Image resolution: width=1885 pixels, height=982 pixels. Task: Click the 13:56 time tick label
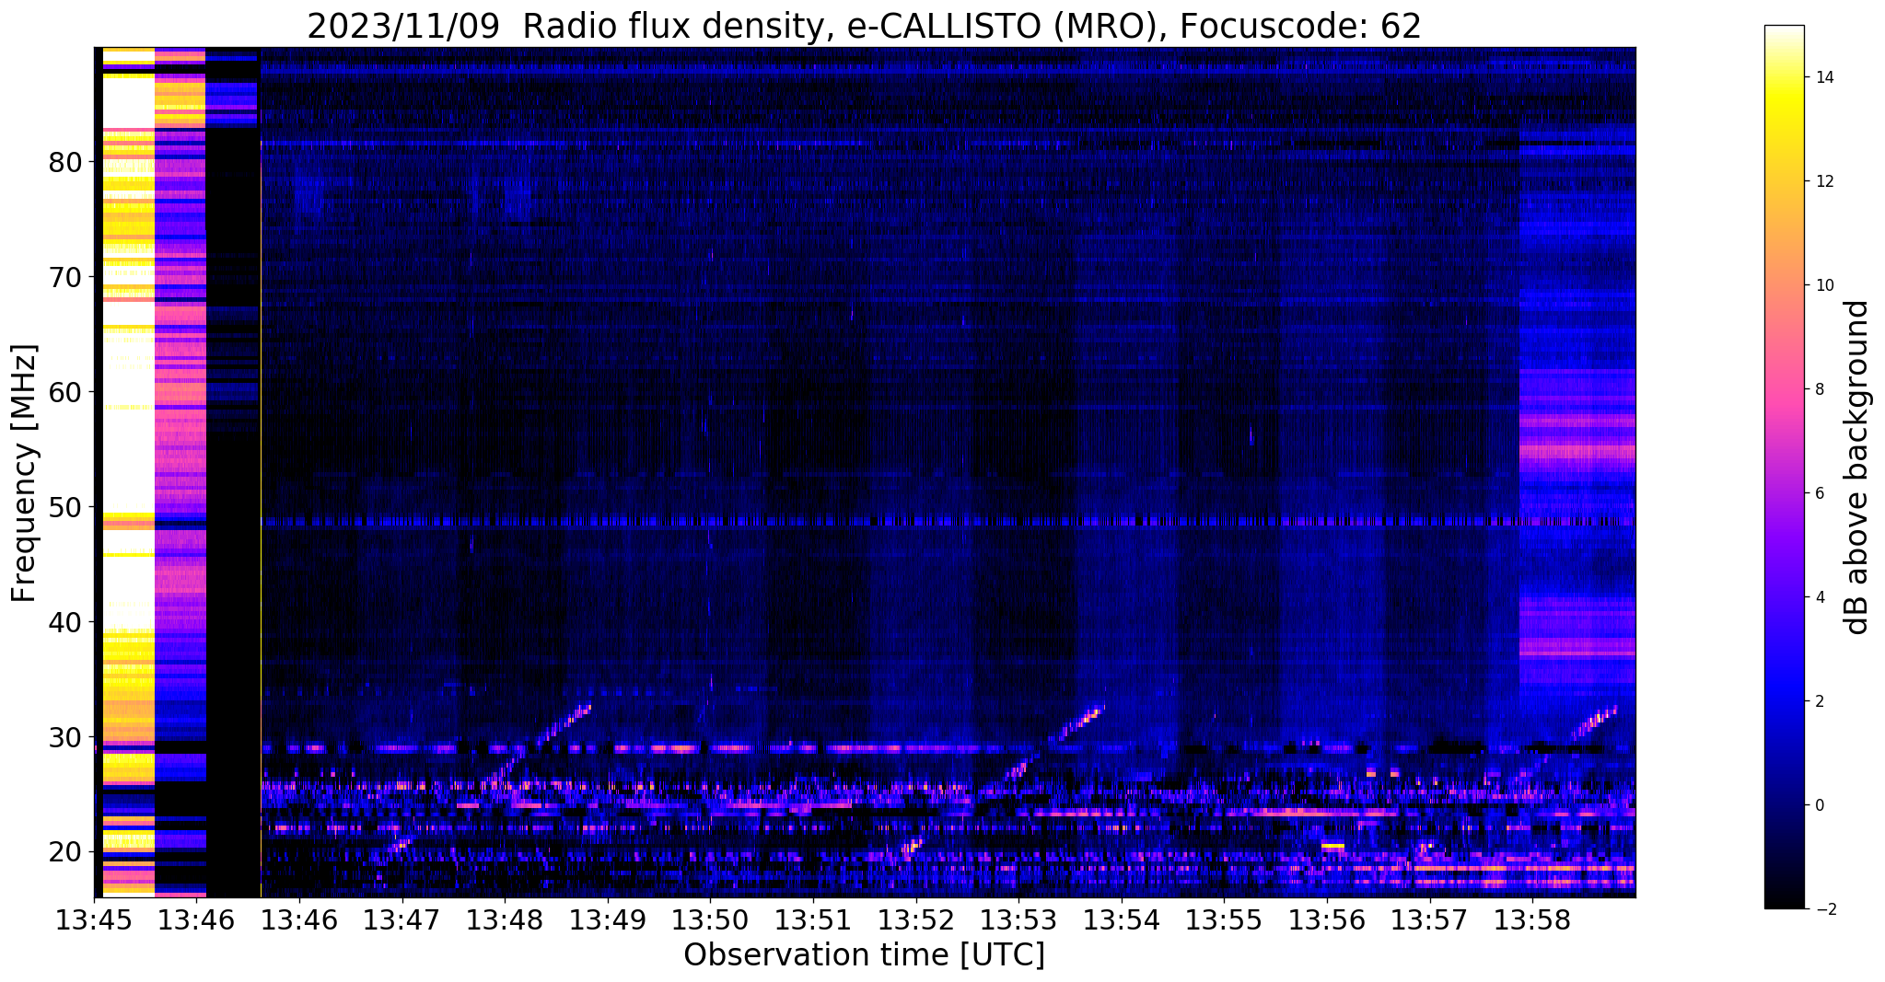(x=1326, y=919)
